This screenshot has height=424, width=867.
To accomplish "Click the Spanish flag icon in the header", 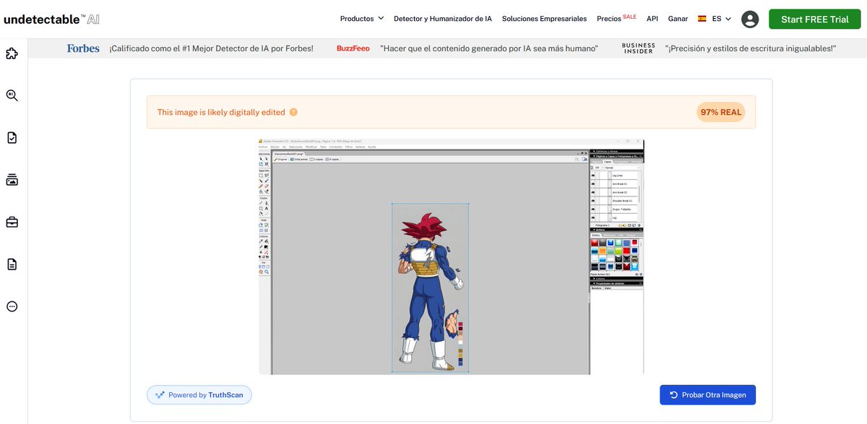I will pos(702,19).
